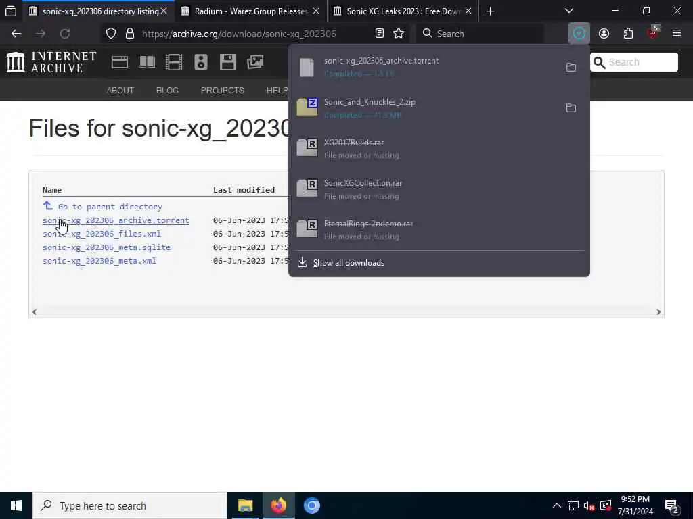Image resolution: width=693 pixels, height=519 pixels.
Task: Open Internet Archive Texts book icon
Action: tap(147, 62)
